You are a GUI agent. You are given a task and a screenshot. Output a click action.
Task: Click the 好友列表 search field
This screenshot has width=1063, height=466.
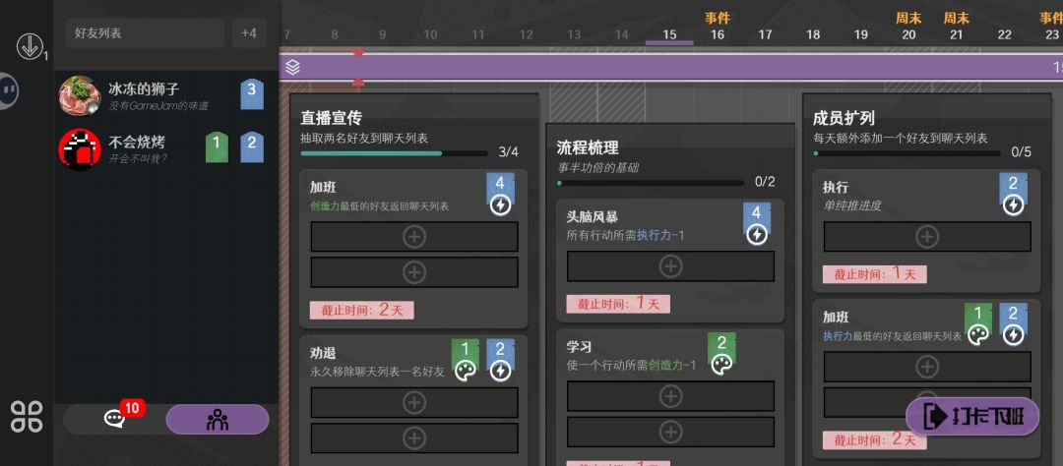(145, 32)
